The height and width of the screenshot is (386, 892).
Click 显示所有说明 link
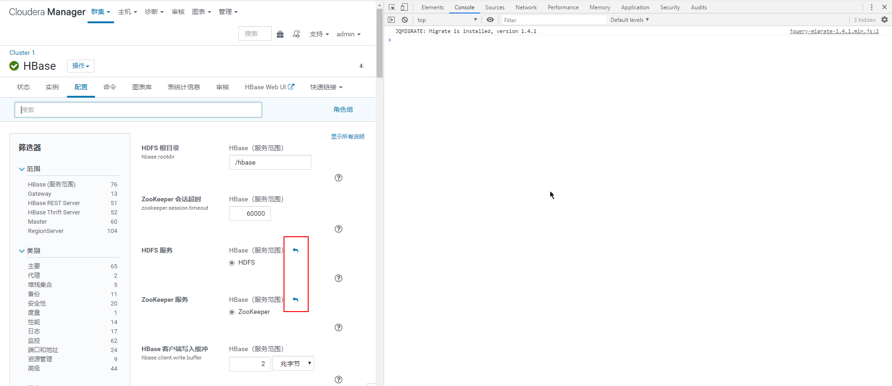click(x=348, y=137)
